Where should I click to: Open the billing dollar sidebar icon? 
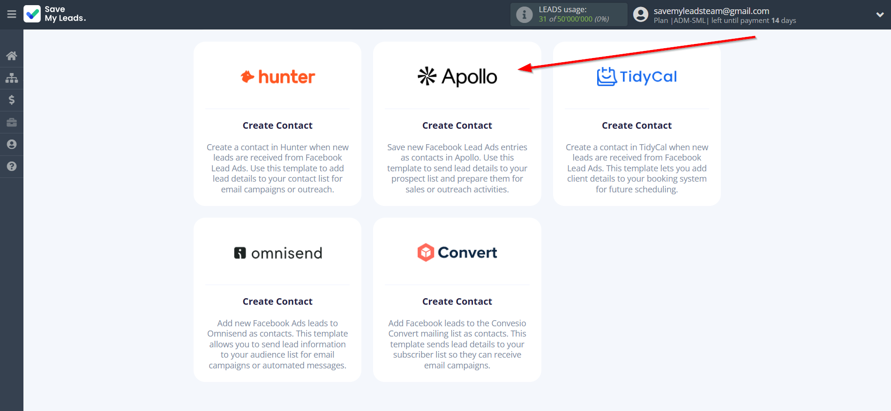[x=12, y=100]
